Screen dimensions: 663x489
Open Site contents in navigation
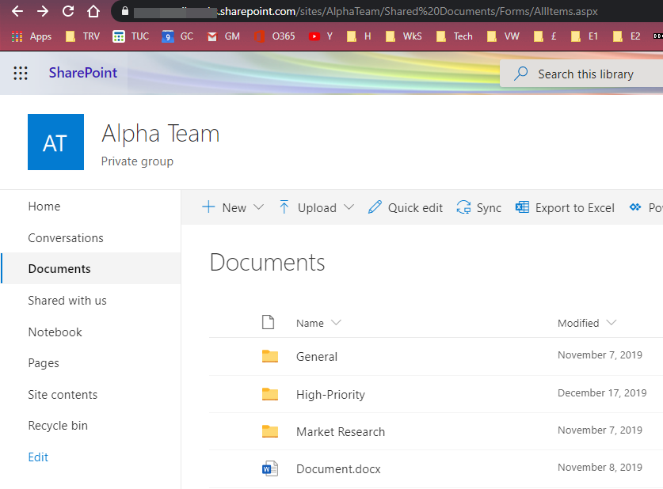point(63,394)
